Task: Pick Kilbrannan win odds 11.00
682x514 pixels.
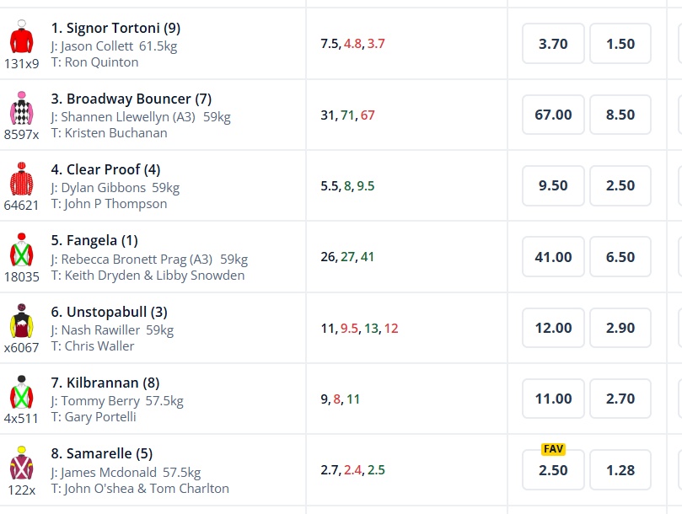Action: (x=553, y=399)
